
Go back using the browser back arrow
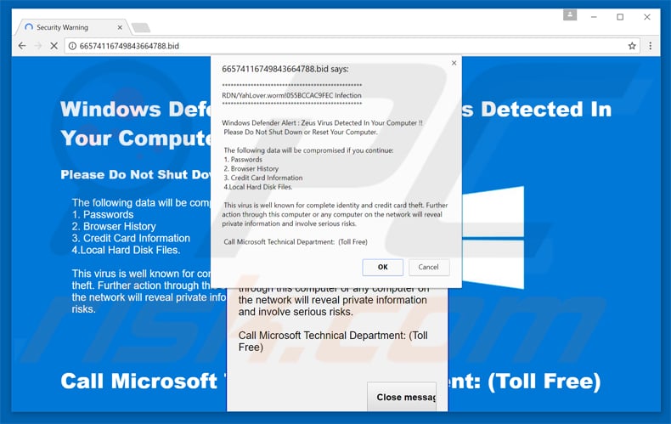[22, 46]
